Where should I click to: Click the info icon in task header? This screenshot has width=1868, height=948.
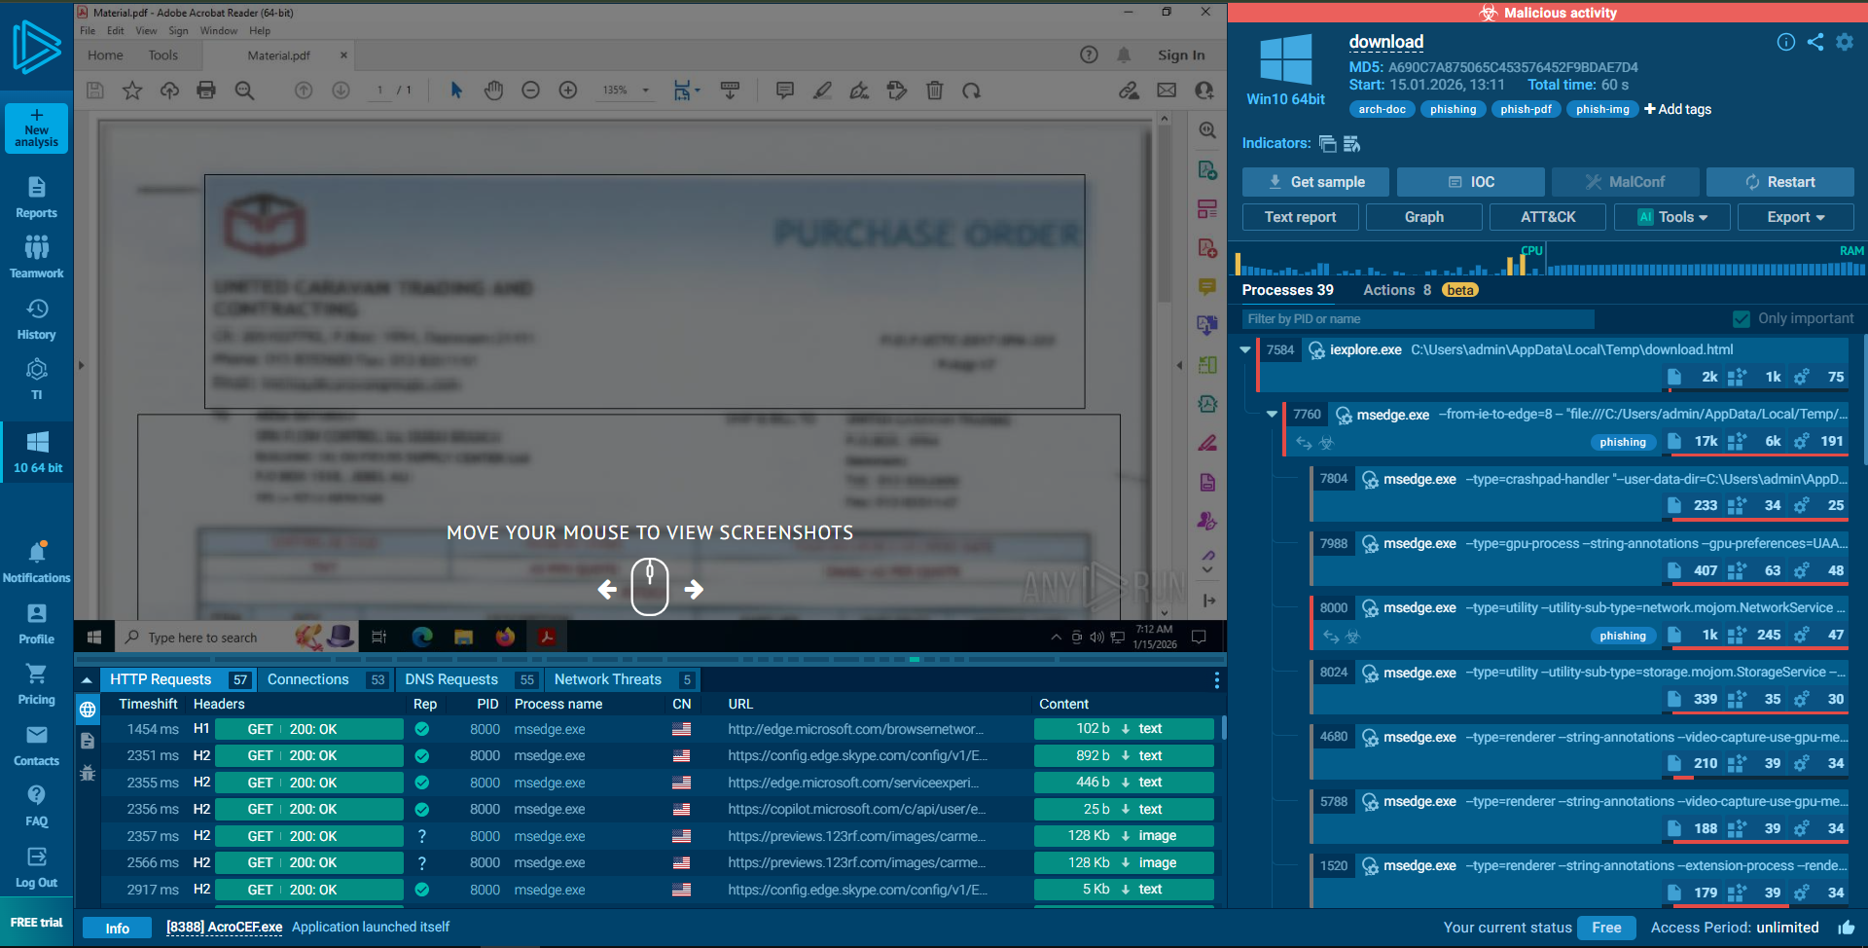[x=1785, y=42]
